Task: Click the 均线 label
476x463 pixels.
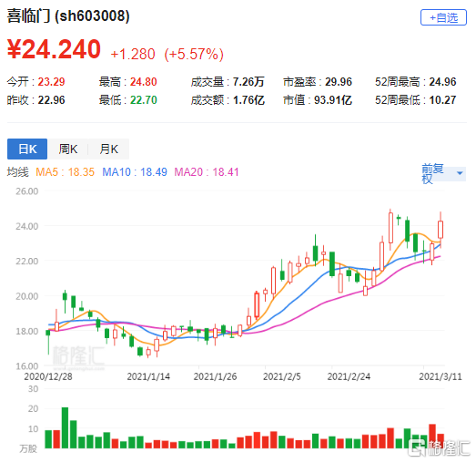Action: [x=18, y=172]
